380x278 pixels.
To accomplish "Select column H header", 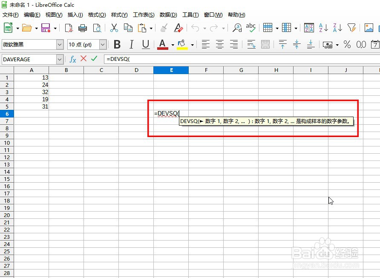I will pos(276,70).
